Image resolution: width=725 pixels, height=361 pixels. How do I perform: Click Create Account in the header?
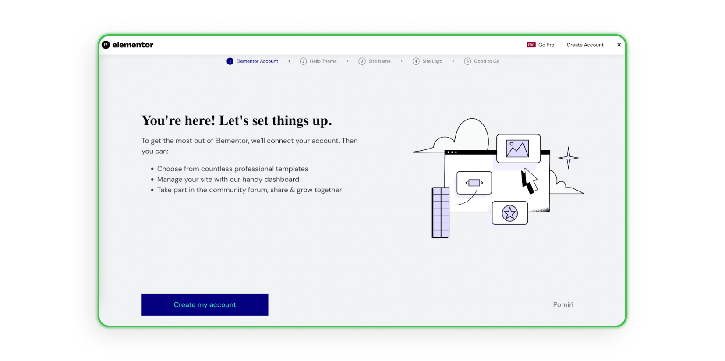click(585, 45)
